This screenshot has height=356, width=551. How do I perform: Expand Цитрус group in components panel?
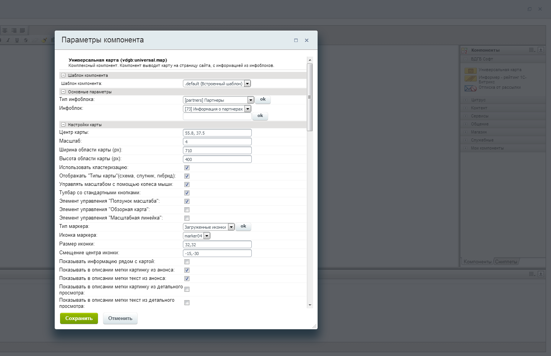click(466, 100)
